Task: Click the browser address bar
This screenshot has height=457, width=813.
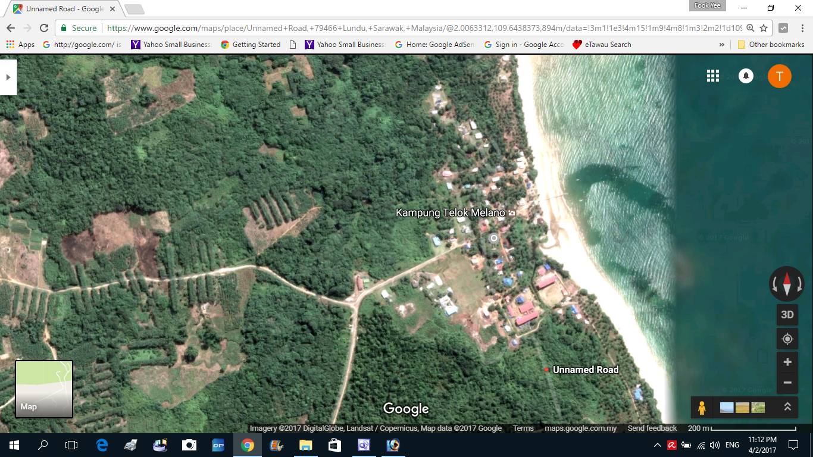Action: [417, 28]
